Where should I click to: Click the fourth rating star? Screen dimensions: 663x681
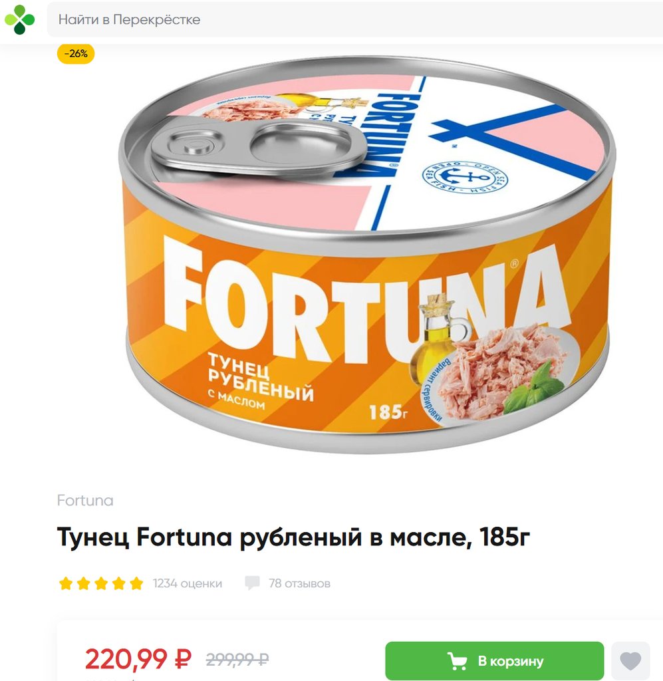tap(118, 583)
